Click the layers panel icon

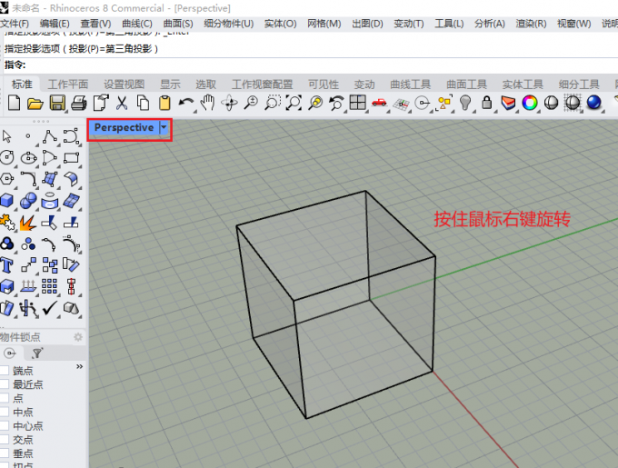pos(508,104)
